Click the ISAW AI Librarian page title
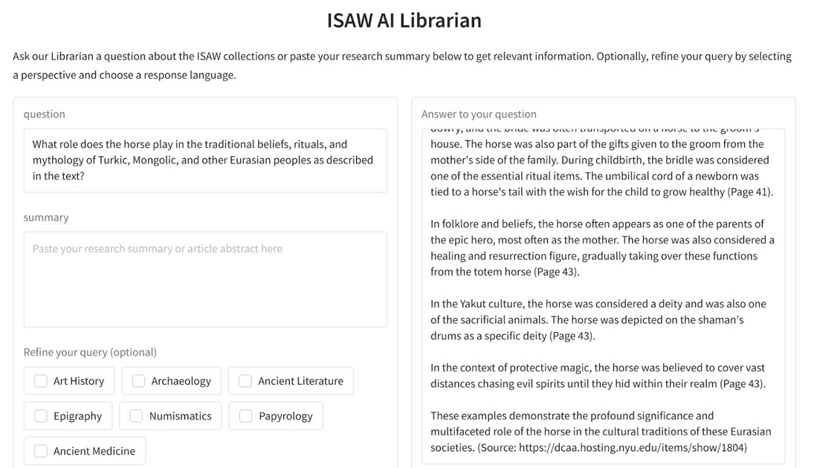 pyautogui.click(x=404, y=20)
